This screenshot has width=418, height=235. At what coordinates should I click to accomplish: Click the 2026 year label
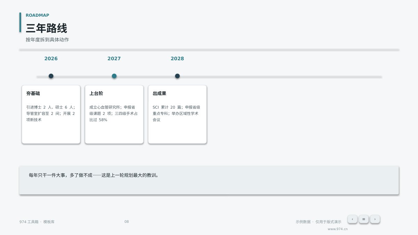tap(51, 58)
